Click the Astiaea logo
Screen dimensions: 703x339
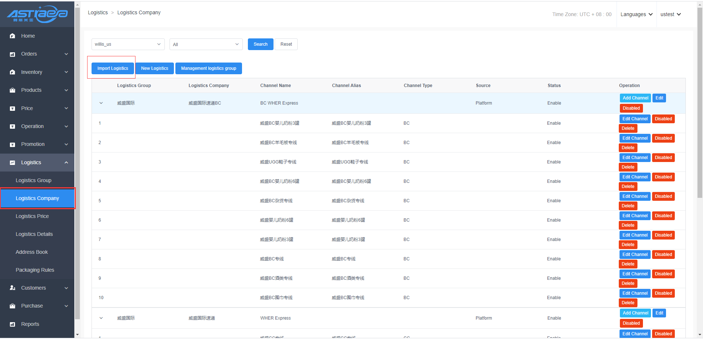(37, 14)
